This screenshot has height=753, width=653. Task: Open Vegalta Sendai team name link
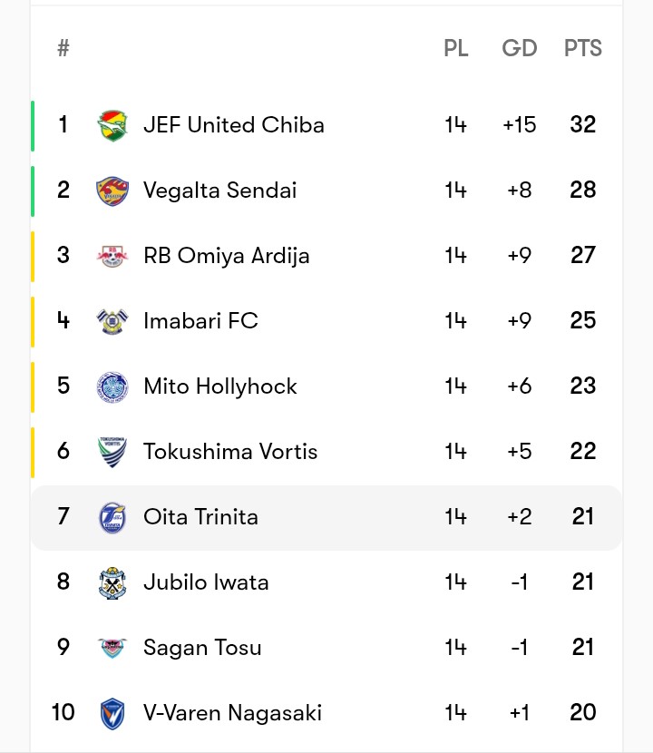pos(219,191)
